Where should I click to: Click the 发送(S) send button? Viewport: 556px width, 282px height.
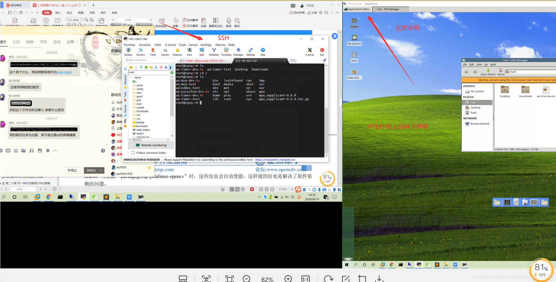pyautogui.click(x=91, y=170)
